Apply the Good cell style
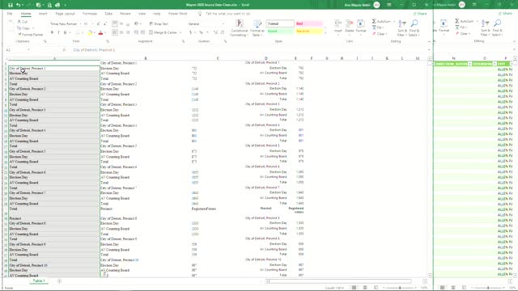This screenshot has height=291, width=518. tap(280, 32)
